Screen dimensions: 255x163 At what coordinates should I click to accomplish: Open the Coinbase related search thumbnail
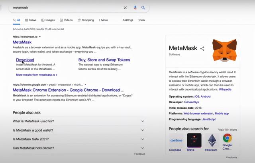pos(176,140)
